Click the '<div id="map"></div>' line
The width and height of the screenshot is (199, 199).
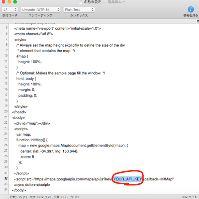tap(32, 123)
